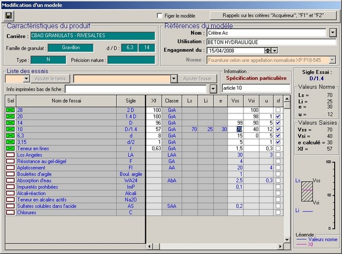Click selection icon for Teneur en fines
Image resolution: width=342 pixels, height=254 pixels.
(10, 148)
